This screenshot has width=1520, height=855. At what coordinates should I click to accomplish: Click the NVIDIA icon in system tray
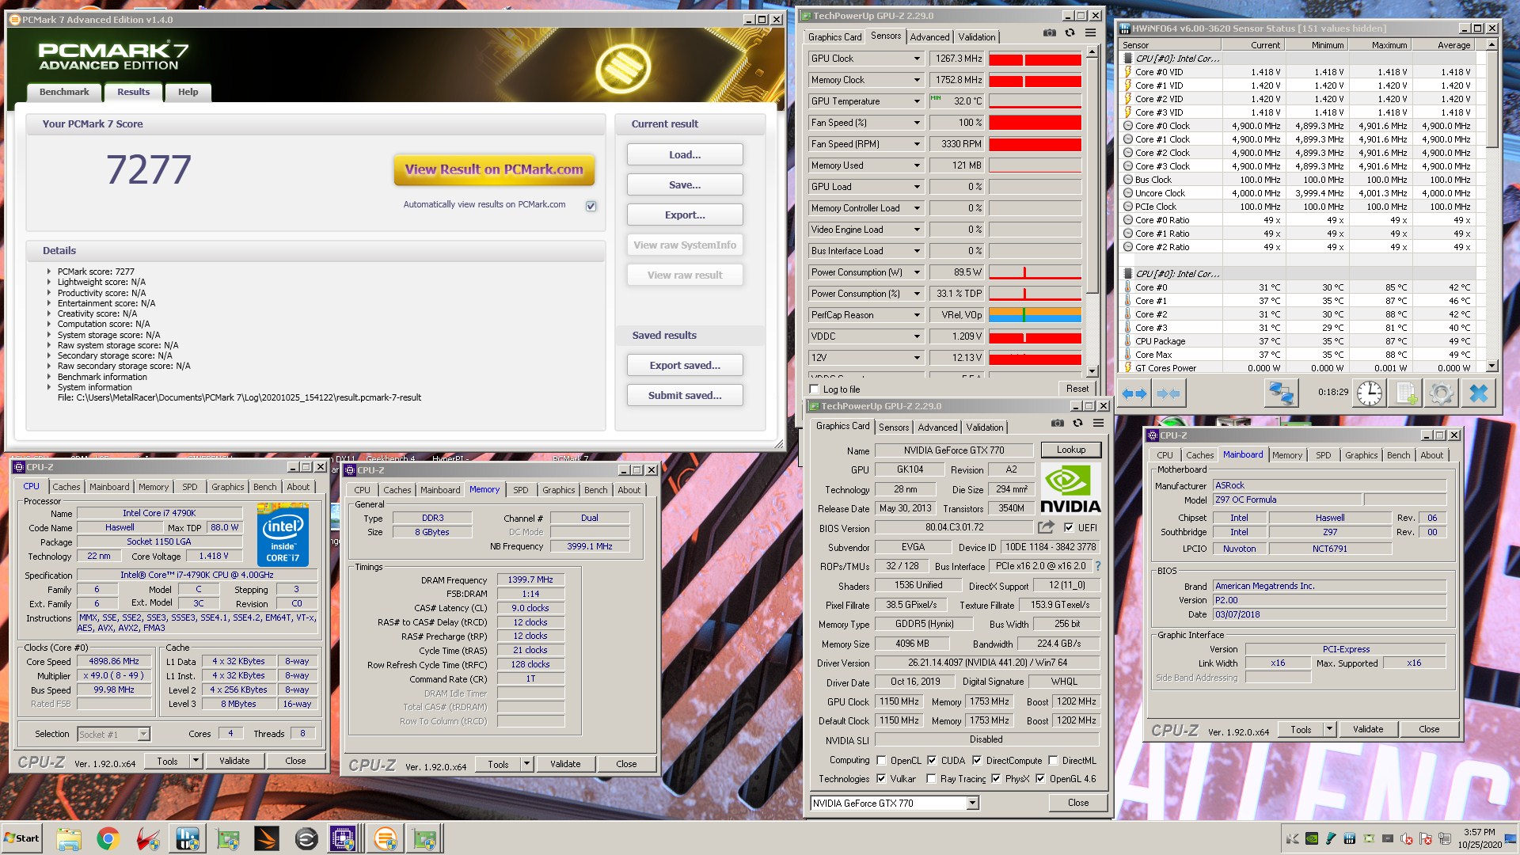click(1312, 838)
